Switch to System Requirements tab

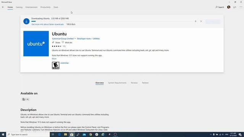point(117,83)
